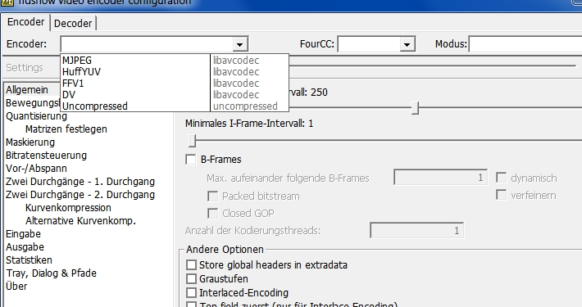The image size is (582, 307).
Task: Open the Vor-/Abspann settings page
Action: point(36,169)
